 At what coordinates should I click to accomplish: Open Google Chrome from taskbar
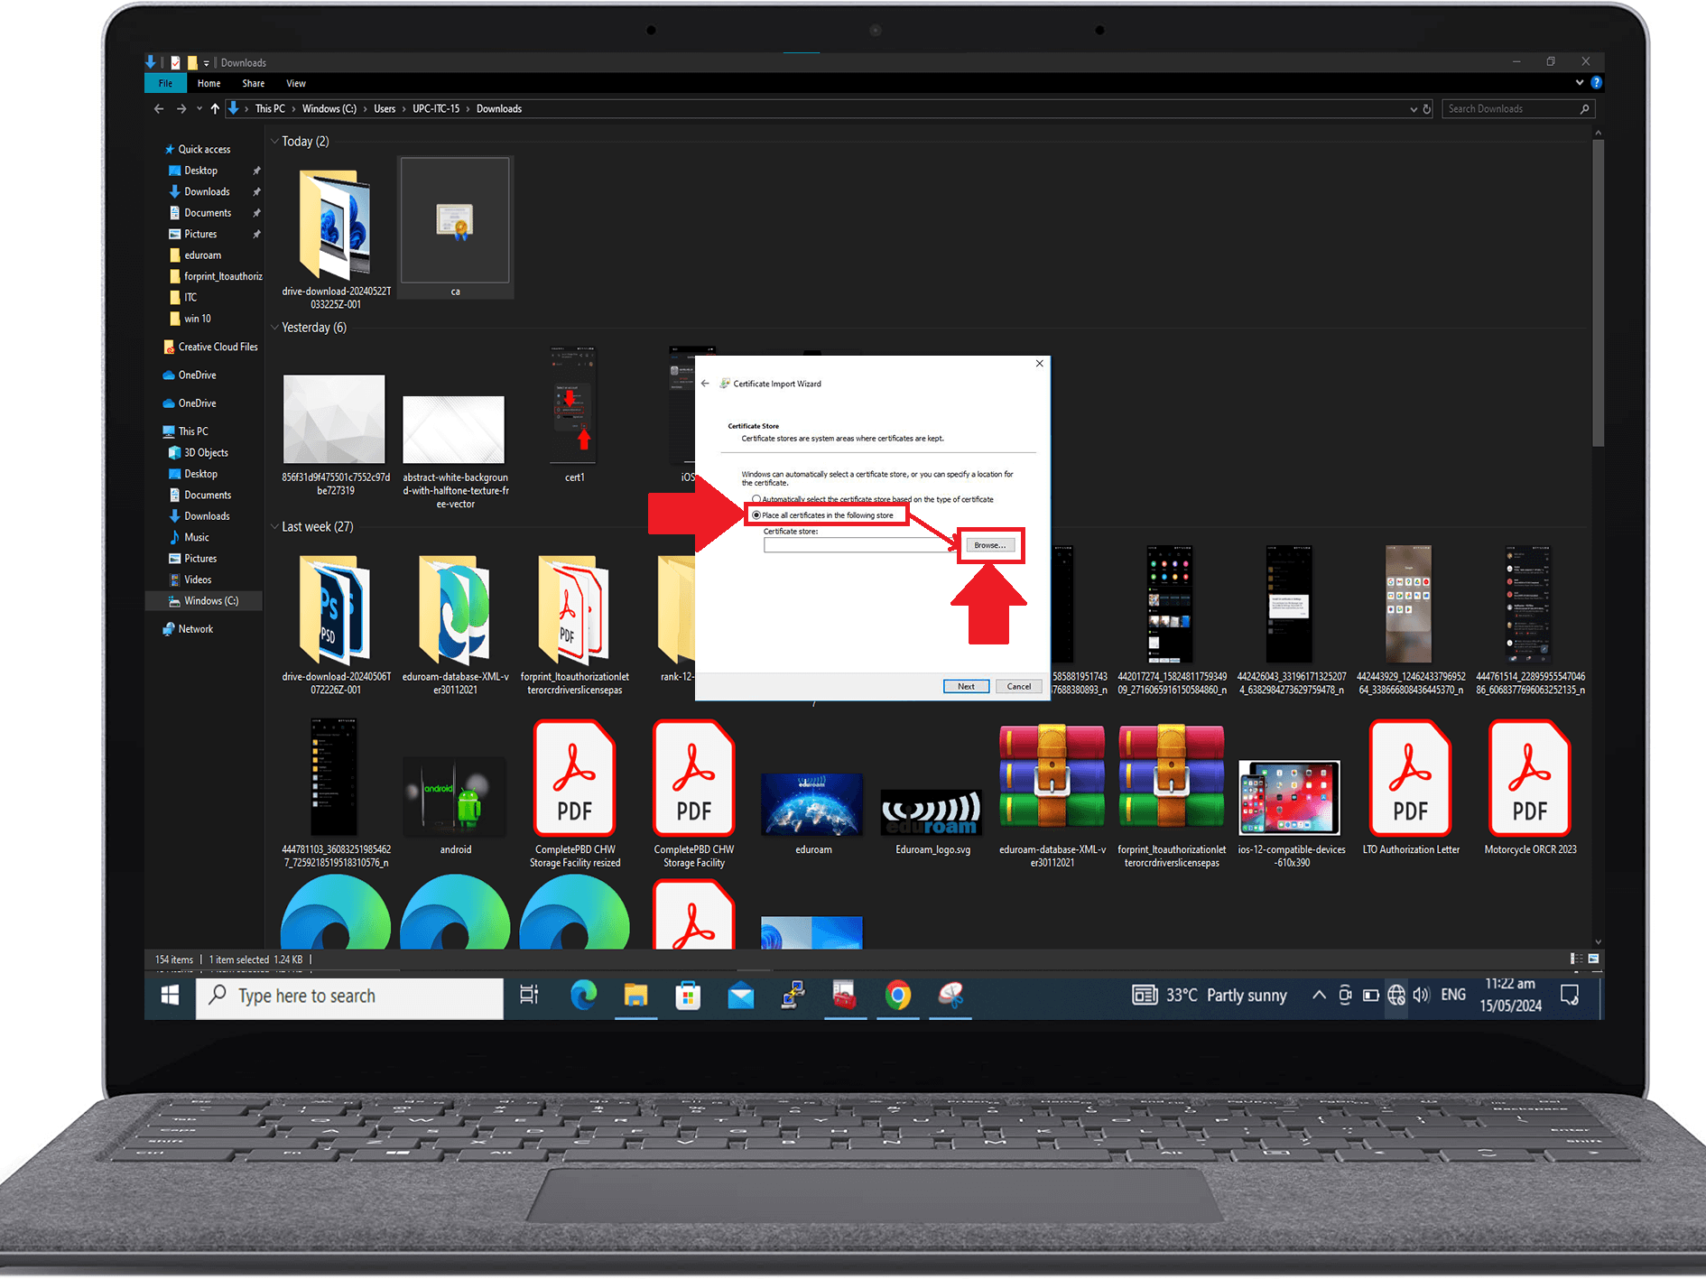pos(897,996)
